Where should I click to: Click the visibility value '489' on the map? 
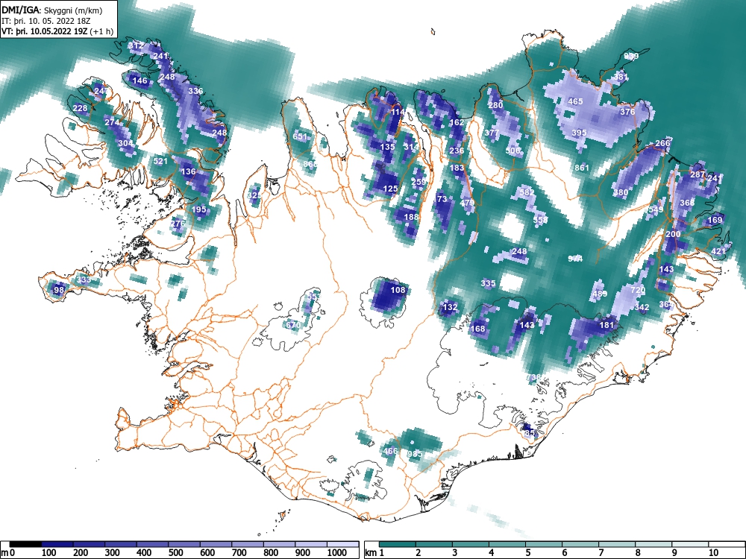(600, 293)
